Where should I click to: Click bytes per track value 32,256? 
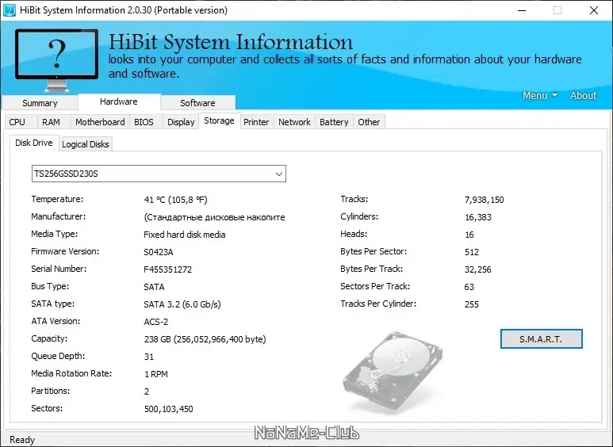(477, 269)
